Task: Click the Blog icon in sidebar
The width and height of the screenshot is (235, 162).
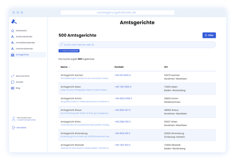Action: pos(13,88)
